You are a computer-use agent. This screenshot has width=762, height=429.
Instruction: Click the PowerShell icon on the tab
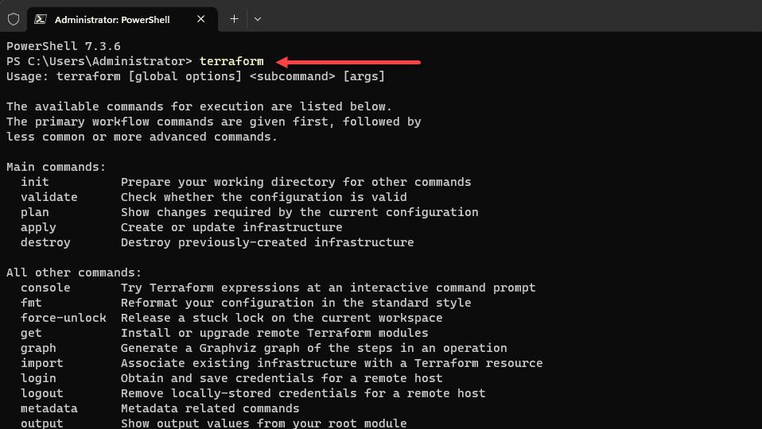pos(41,19)
